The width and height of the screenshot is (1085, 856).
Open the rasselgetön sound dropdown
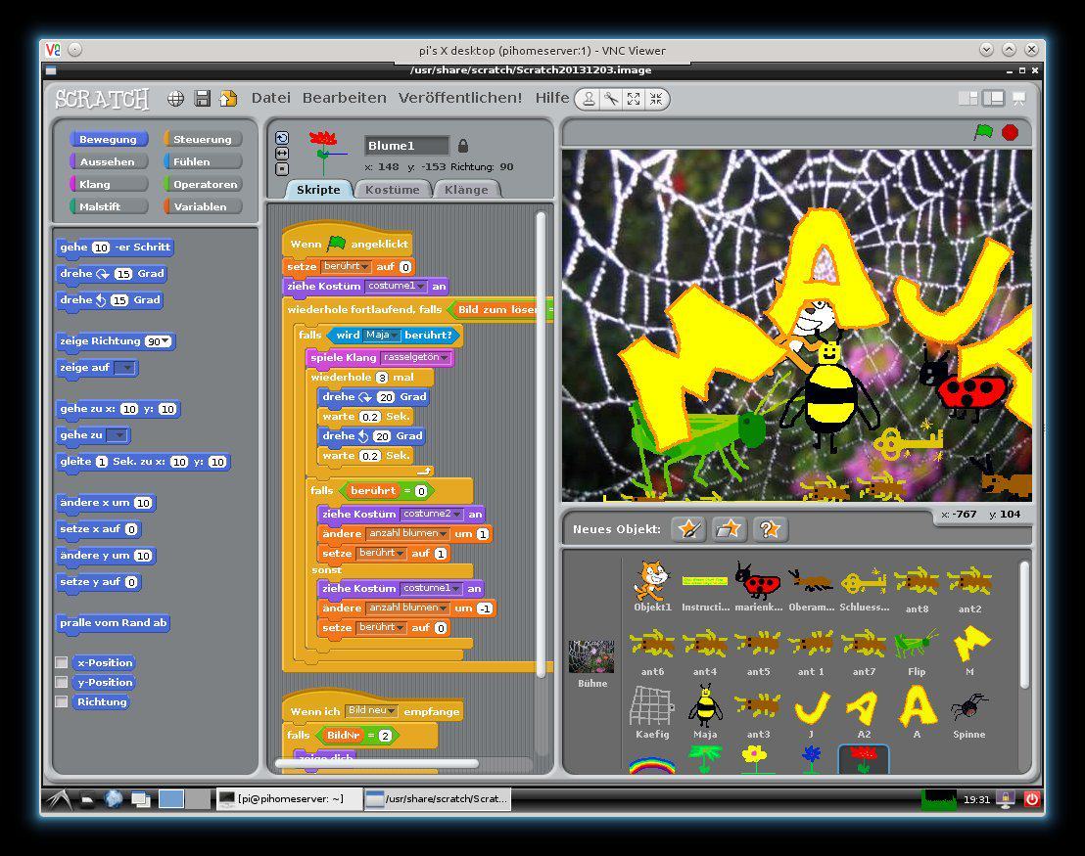pos(445,358)
